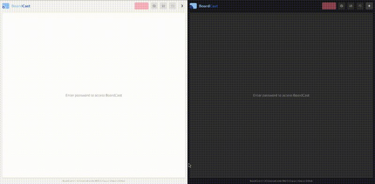Click the save icon in the dark toolbar
Image resolution: width=375 pixels, height=184 pixels.
[x=351, y=6]
